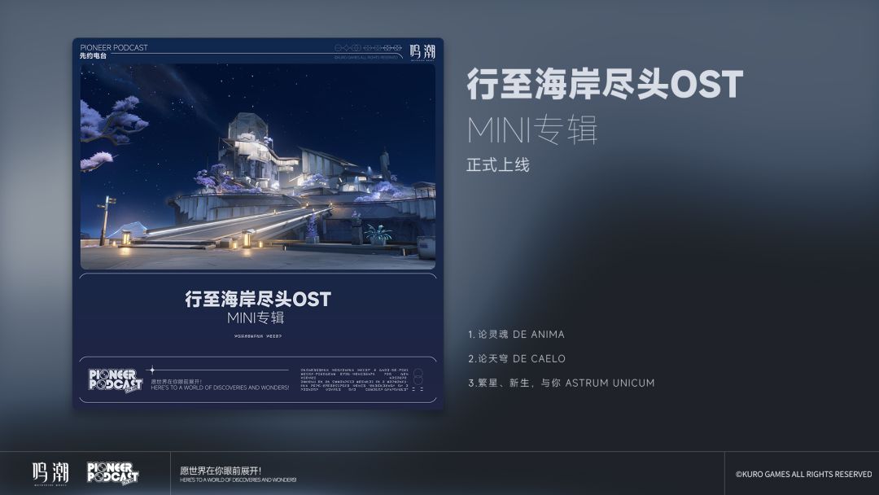Click MINI专辑 text on album cover
The height and width of the screenshot is (495, 879).
[x=256, y=318]
